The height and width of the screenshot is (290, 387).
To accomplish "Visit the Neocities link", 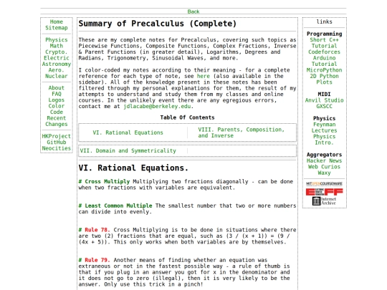I will pos(57,148).
